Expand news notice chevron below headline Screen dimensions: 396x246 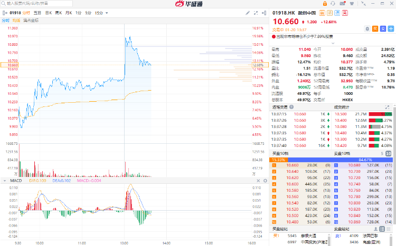point(333,43)
